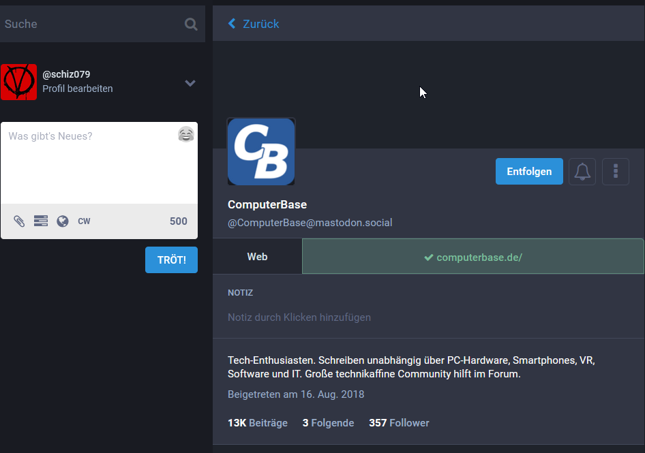Switch to the 13K Beiträge tab
645x453 pixels.
(x=257, y=422)
